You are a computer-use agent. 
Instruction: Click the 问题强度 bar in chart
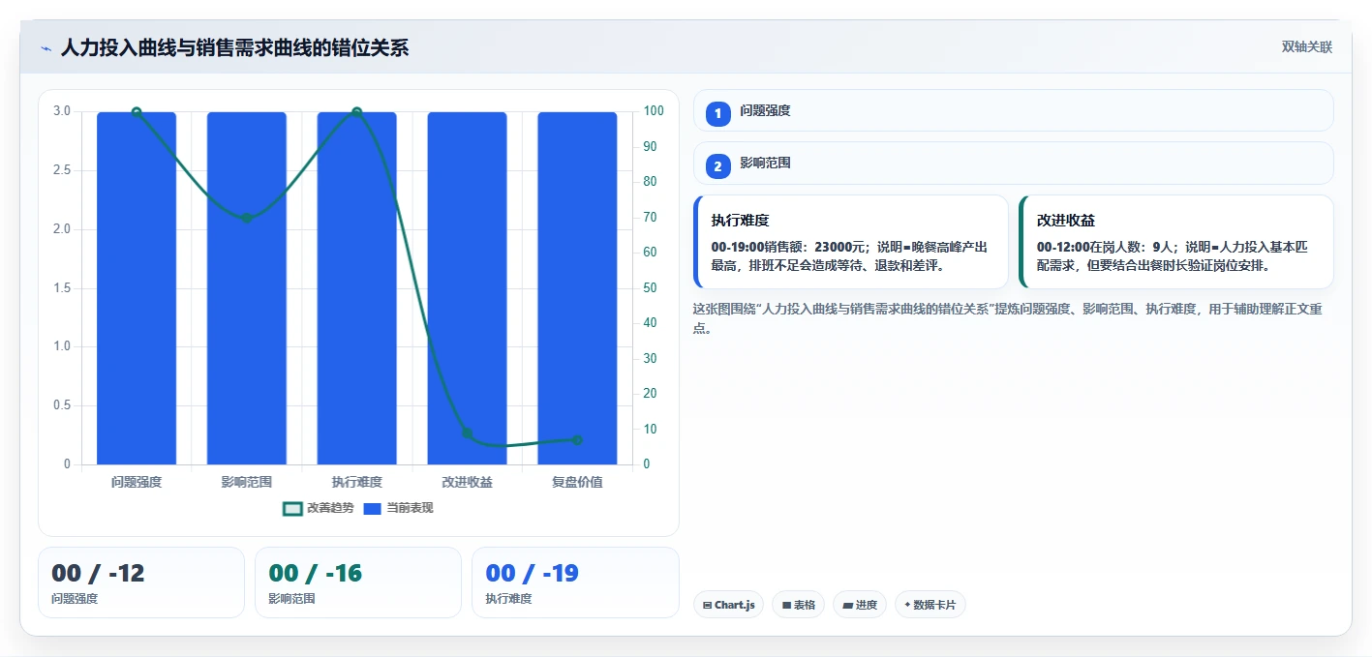(137, 288)
